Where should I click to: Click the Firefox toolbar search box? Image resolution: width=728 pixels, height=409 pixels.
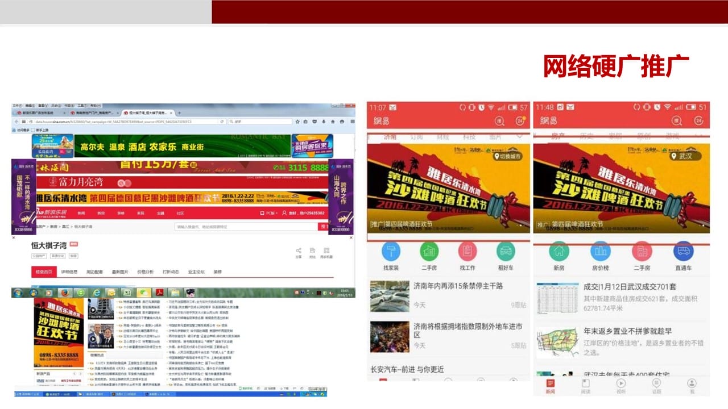pos(259,122)
